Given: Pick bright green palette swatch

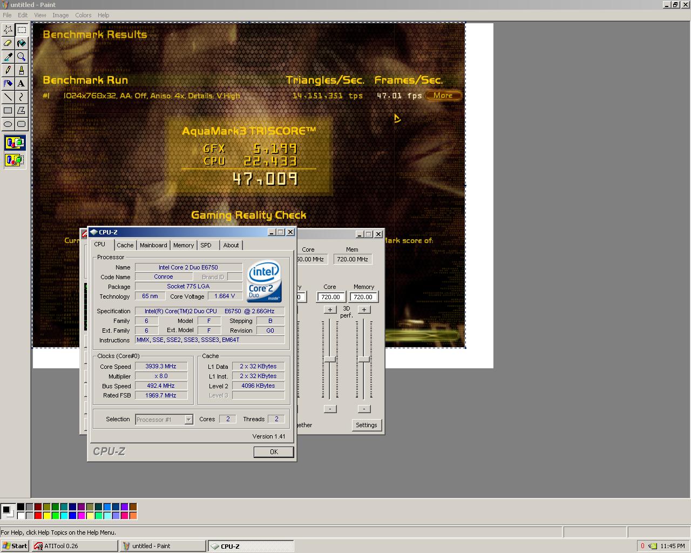Looking at the screenshot, I should [x=55, y=515].
